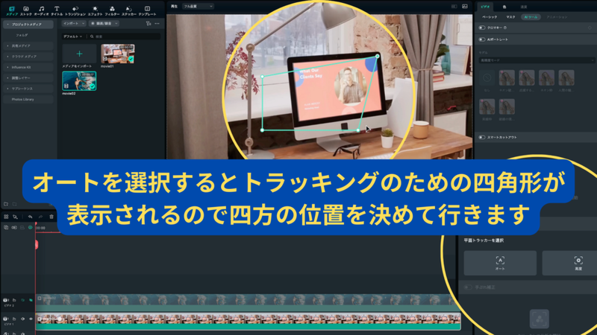Switch to the マスク (Mask) sub-tab

(x=510, y=17)
